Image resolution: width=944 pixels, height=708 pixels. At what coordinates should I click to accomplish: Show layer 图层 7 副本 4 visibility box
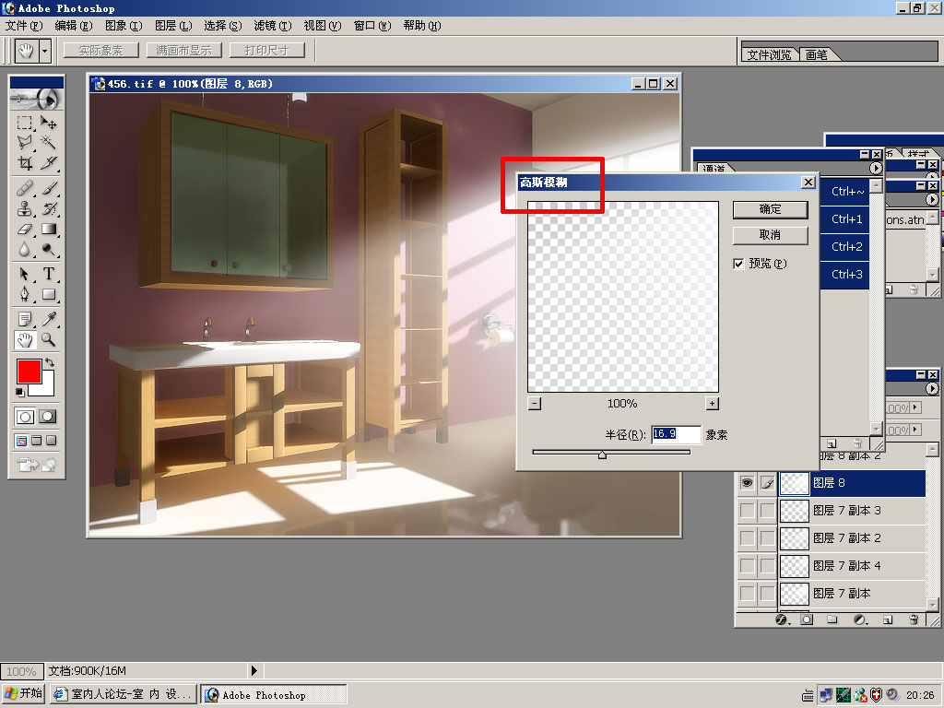[747, 566]
